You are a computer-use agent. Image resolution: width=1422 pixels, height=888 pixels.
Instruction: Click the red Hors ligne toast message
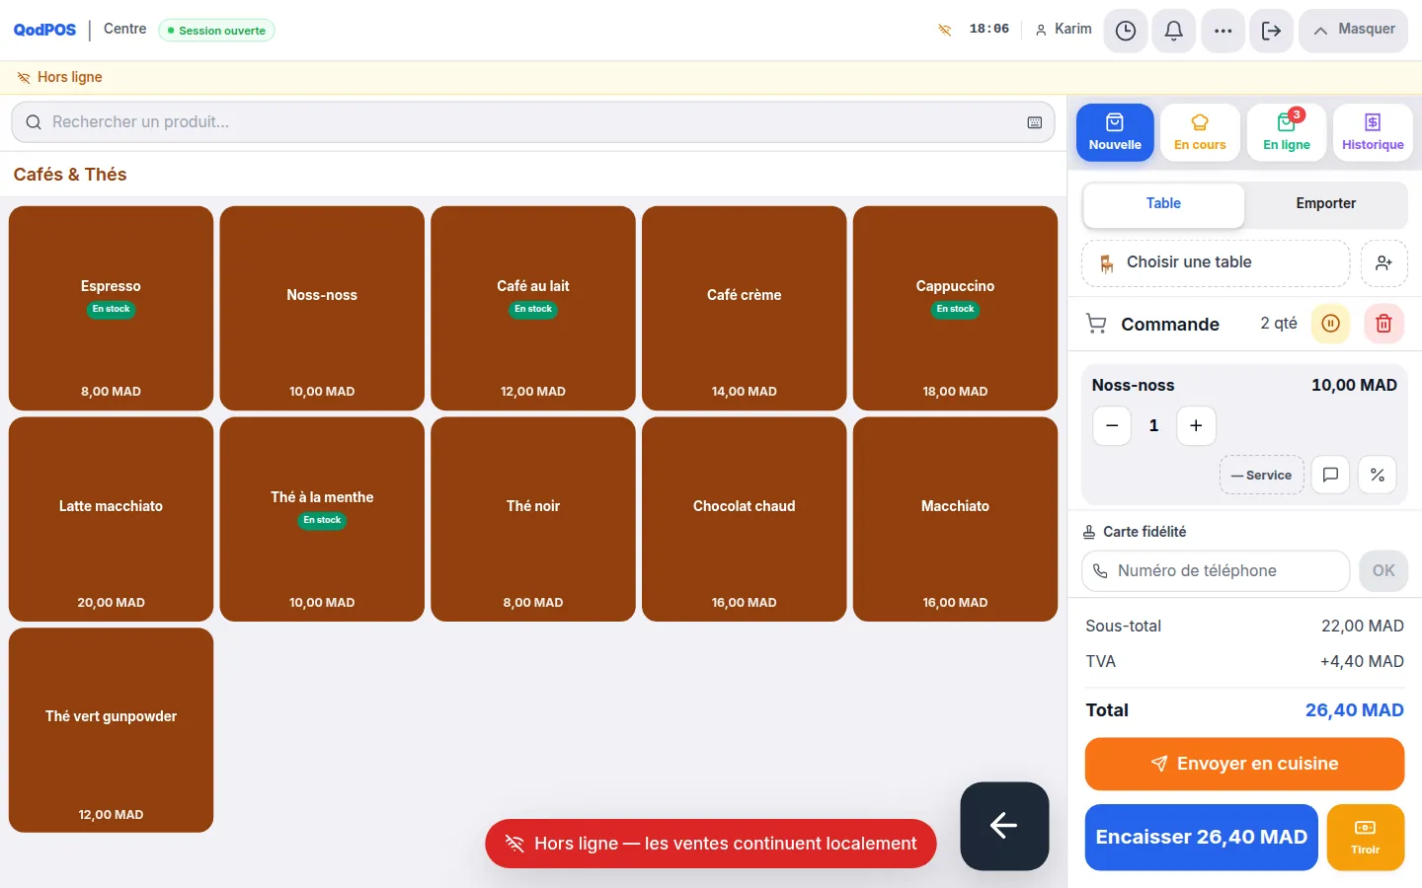tap(711, 844)
